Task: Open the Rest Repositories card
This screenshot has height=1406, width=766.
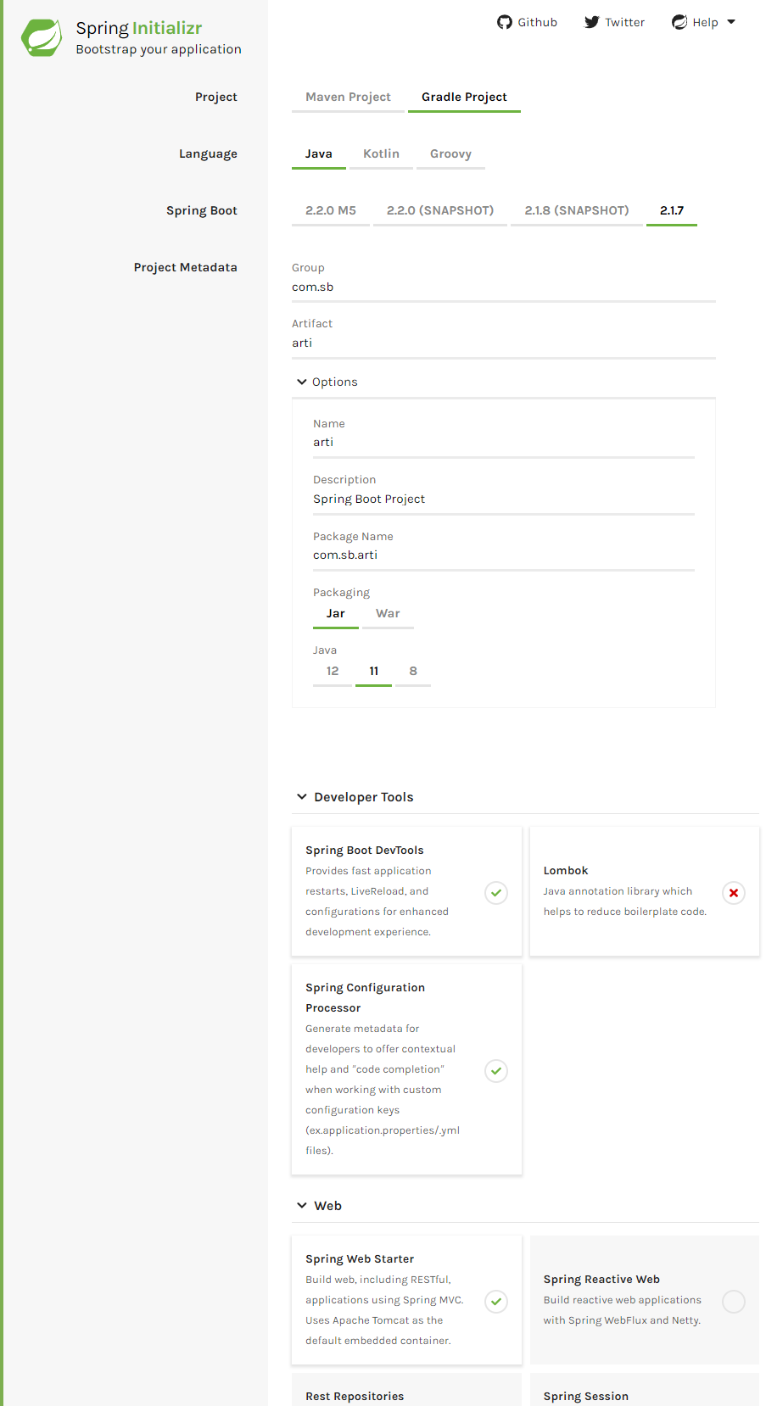Action: pos(406,1391)
